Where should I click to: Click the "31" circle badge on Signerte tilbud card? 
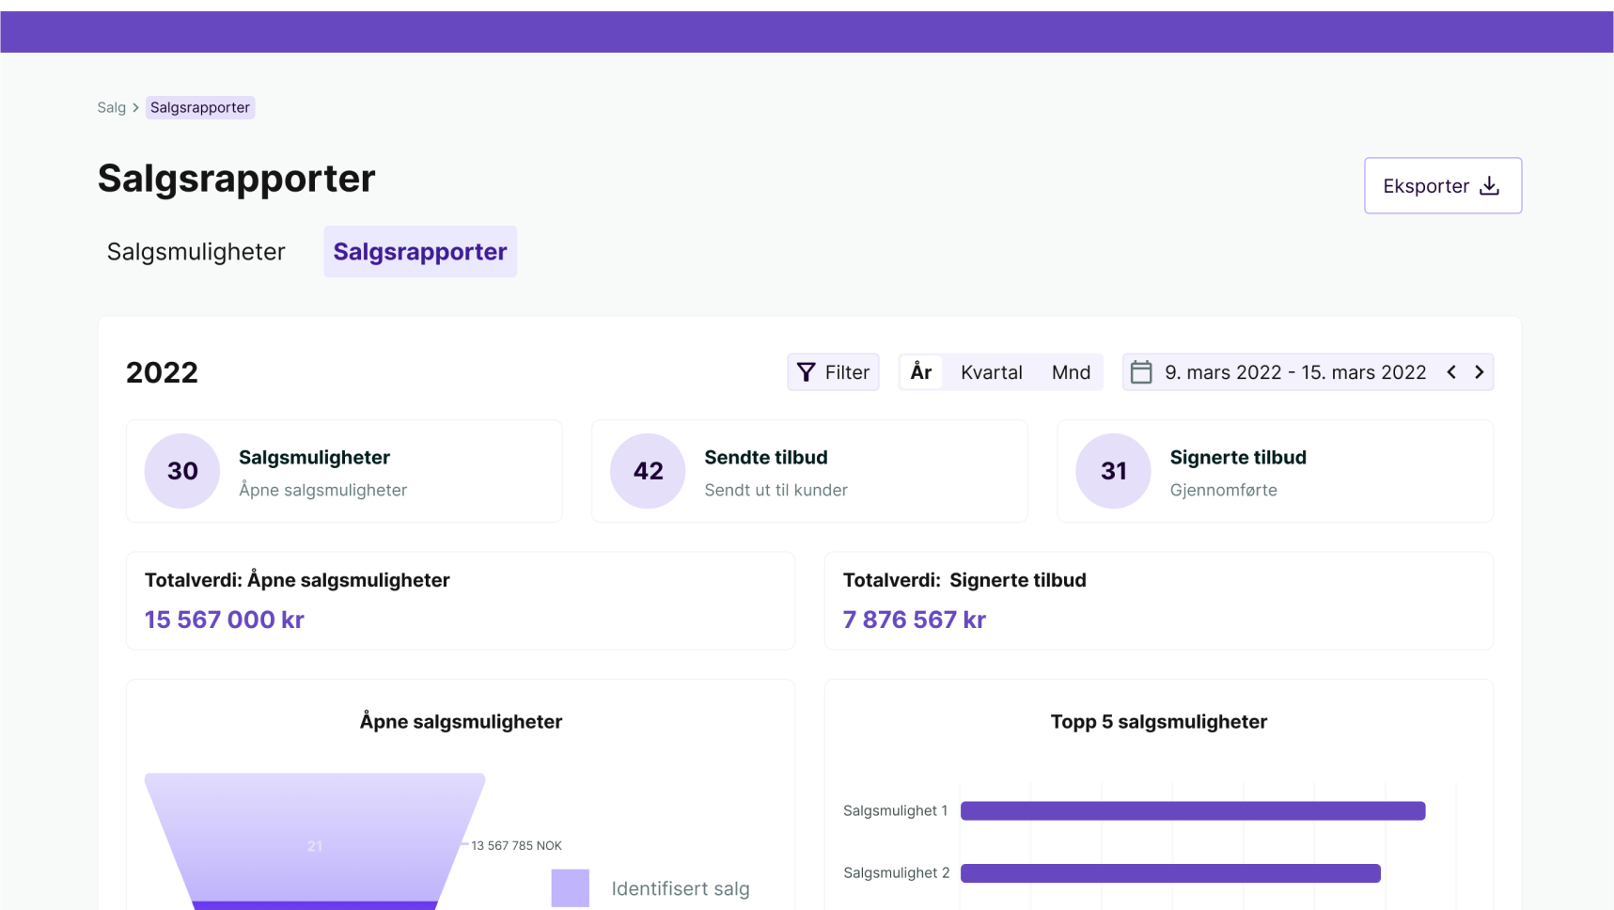[x=1113, y=471]
